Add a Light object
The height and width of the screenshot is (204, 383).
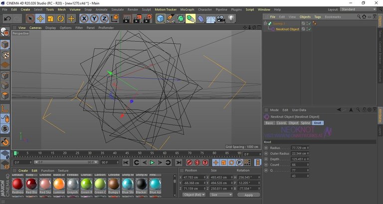231,18
